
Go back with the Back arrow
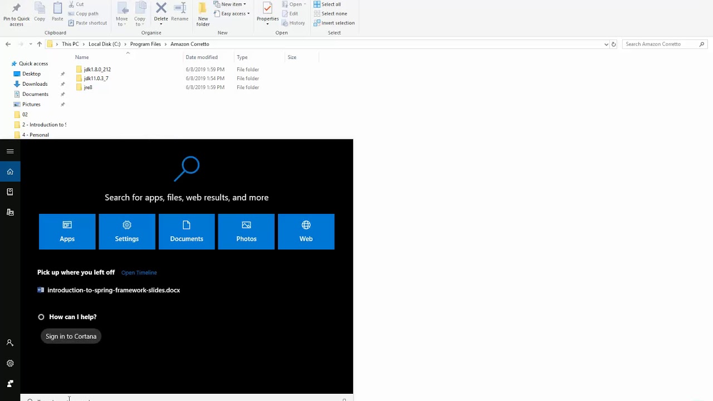click(8, 44)
